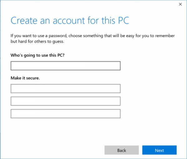The width and height of the screenshot is (187, 159).
Task: Click the word "Create" in the heading
Action: (x=24, y=20)
